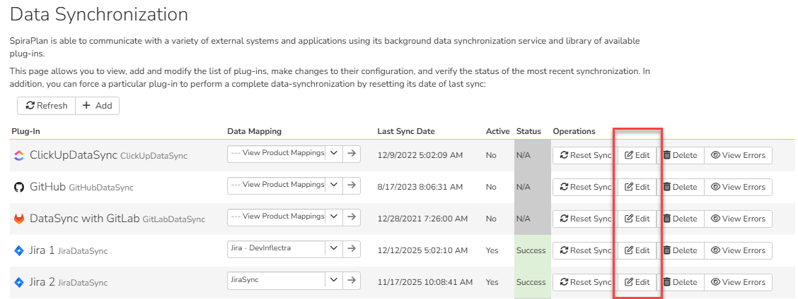This screenshot has width=798, height=299.
Task: Go to mappings arrow for ClickUpDataSync
Action: click(352, 154)
